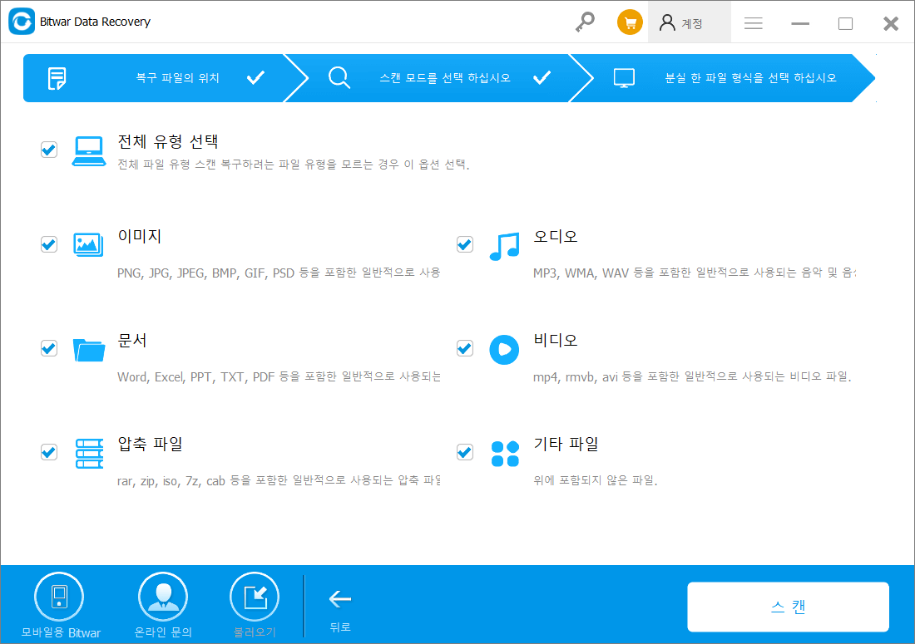The image size is (915, 644).
Task: Click the 전체 유형 선택 heading
Action: coord(168,141)
